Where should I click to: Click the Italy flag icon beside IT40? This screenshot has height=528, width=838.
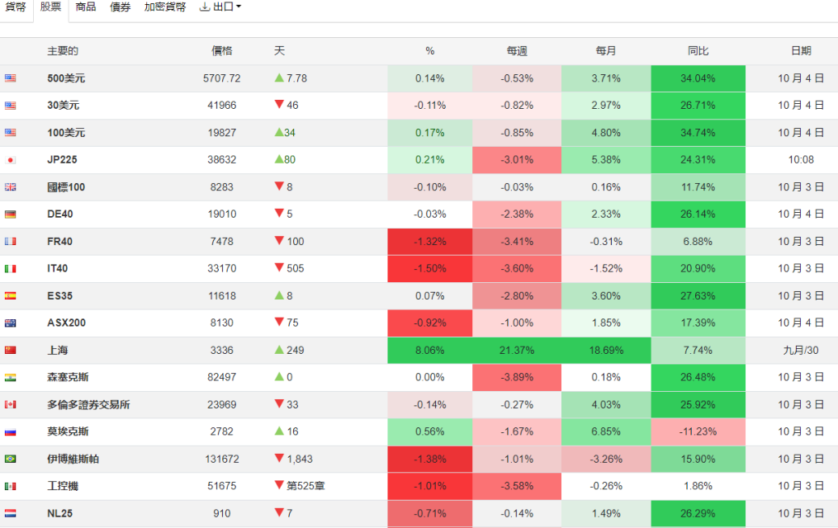click(x=10, y=269)
